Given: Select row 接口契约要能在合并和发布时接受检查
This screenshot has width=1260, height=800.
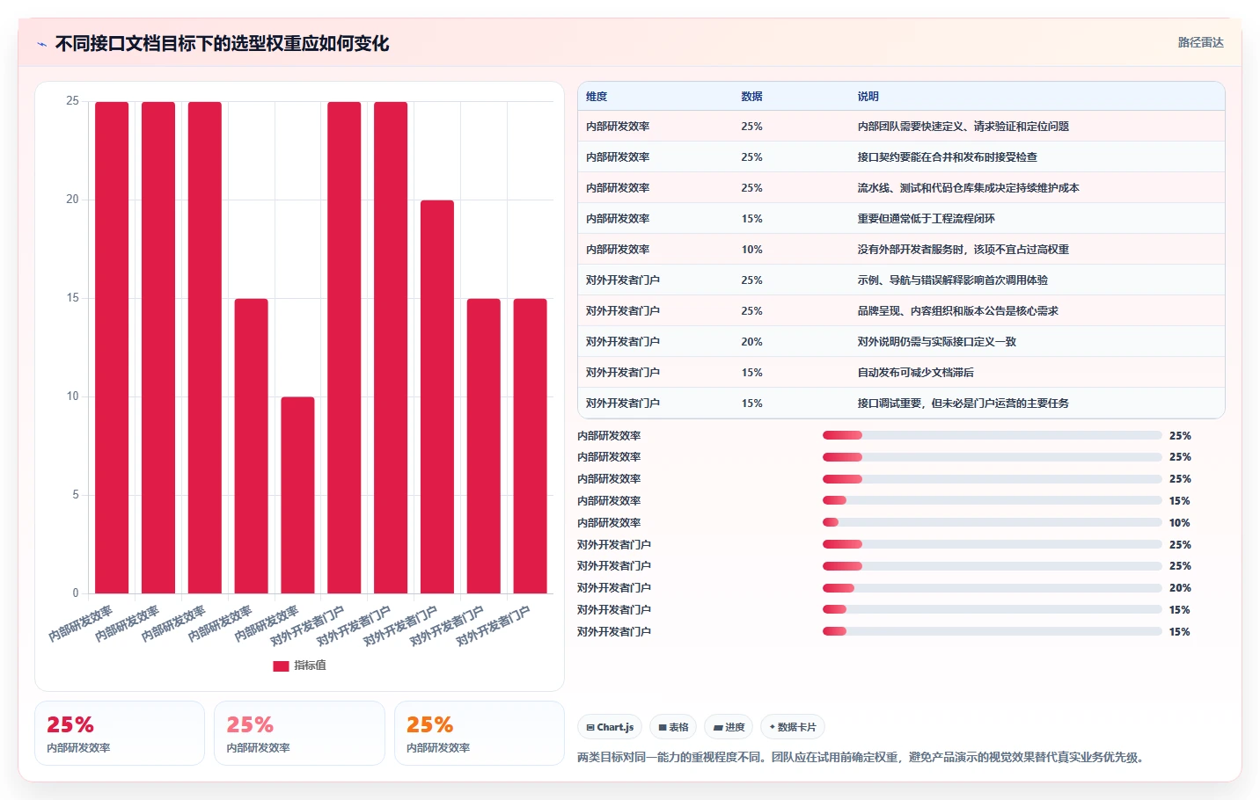Looking at the screenshot, I should [901, 157].
